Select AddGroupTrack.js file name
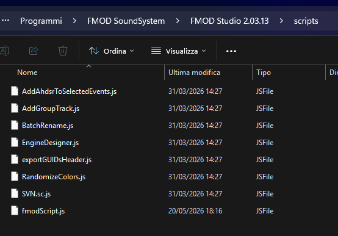The height and width of the screenshot is (236, 338). [x=51, y=109]
